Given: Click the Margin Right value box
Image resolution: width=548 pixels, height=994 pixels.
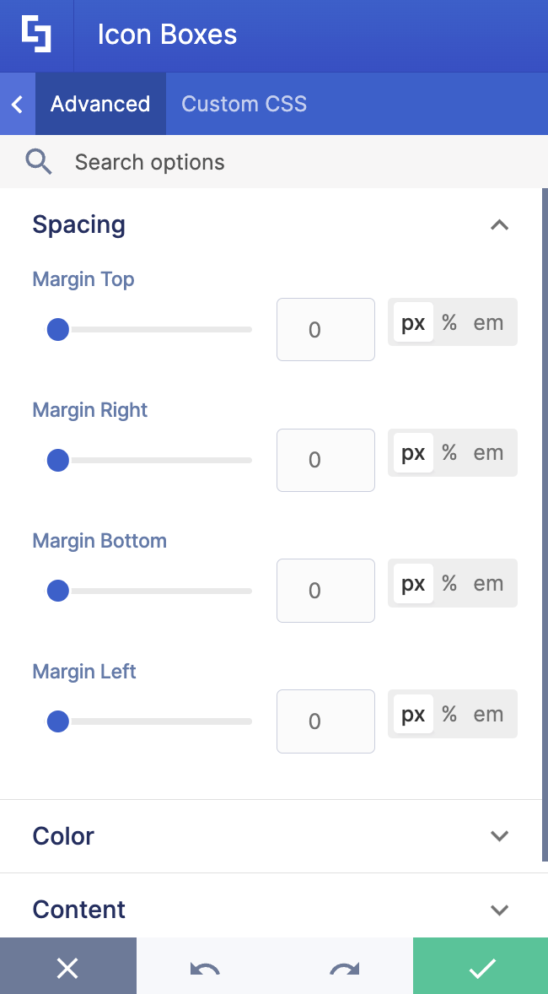Looking at the screenshot, I should (x=325, y=460).
